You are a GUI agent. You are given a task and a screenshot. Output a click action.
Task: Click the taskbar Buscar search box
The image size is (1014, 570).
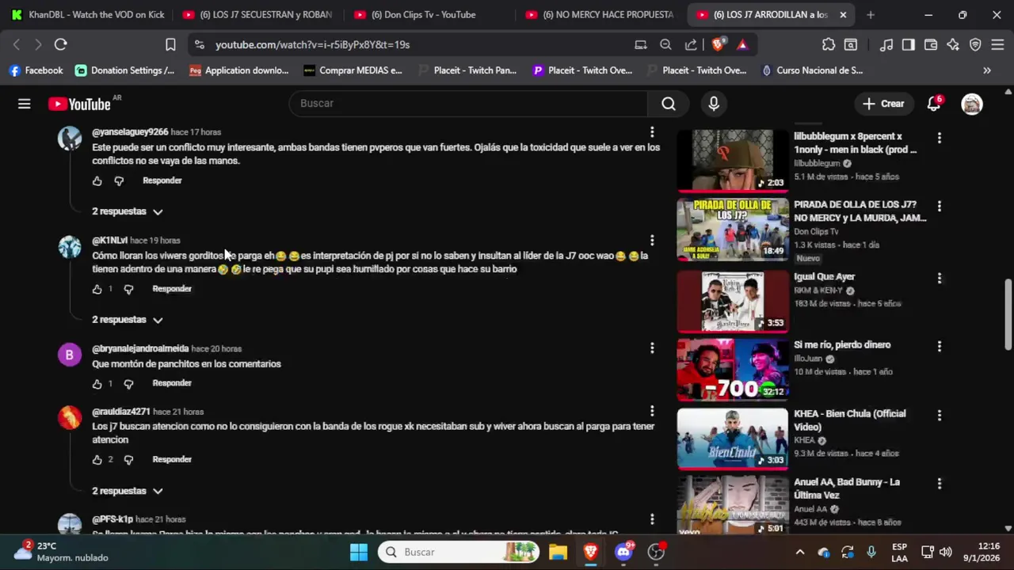[459, 552]
